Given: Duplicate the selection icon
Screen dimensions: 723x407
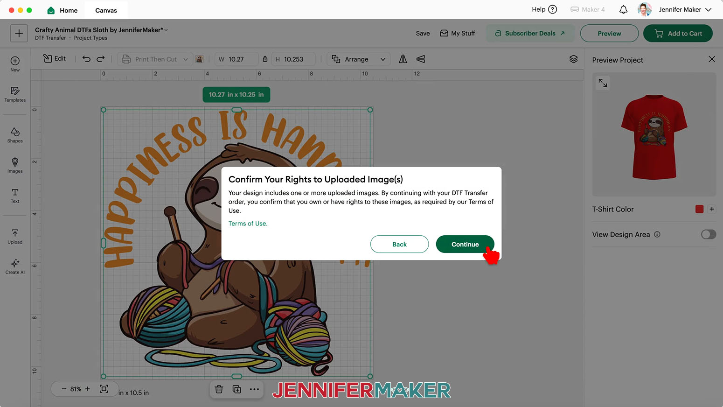Looking at the screenshot, I should (x=236, y=389).
